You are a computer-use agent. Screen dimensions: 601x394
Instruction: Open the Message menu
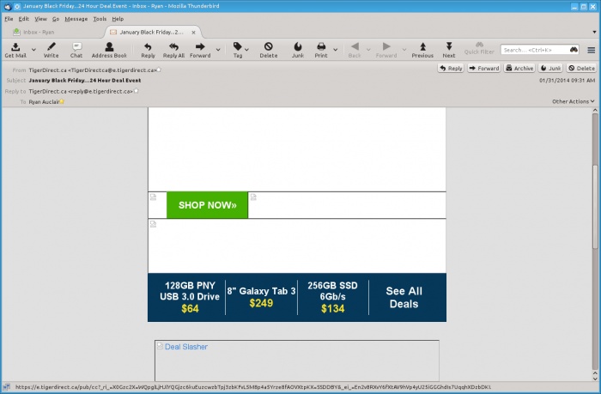pos(76,18)
